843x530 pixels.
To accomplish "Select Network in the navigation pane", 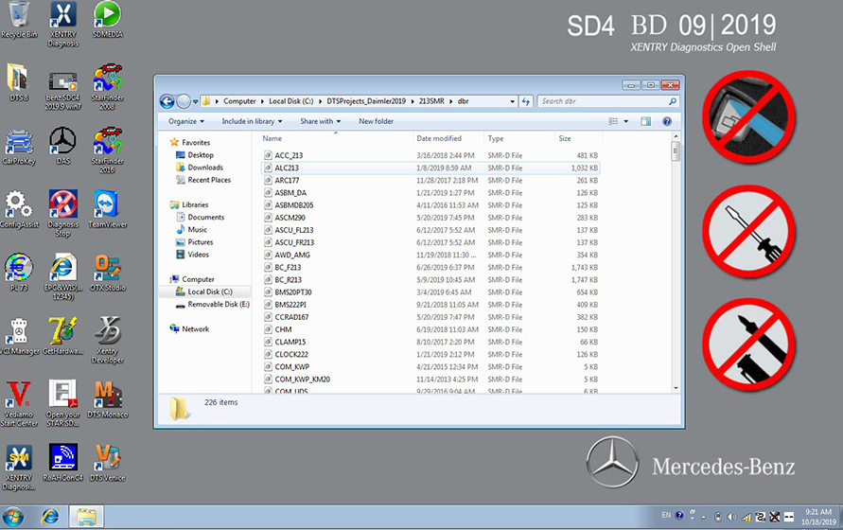I will (x=195, y=328).
